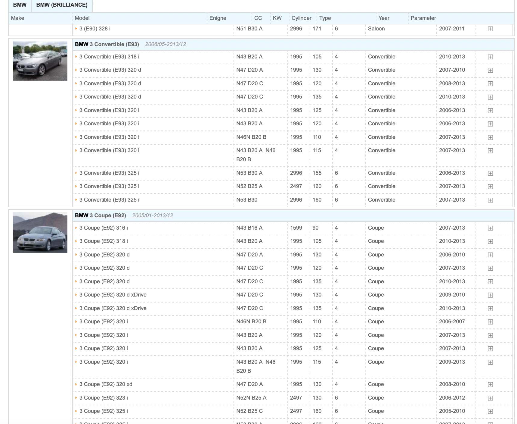Open the 3 Convertible (E93) 318 i link
517x424 pixels.
[x=109, y=57]
